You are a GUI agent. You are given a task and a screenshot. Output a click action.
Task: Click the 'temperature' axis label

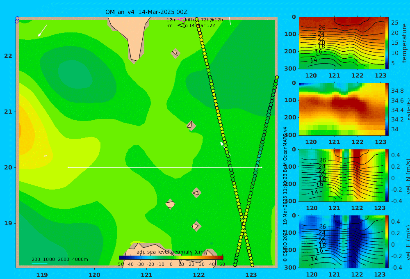(404, 43)
